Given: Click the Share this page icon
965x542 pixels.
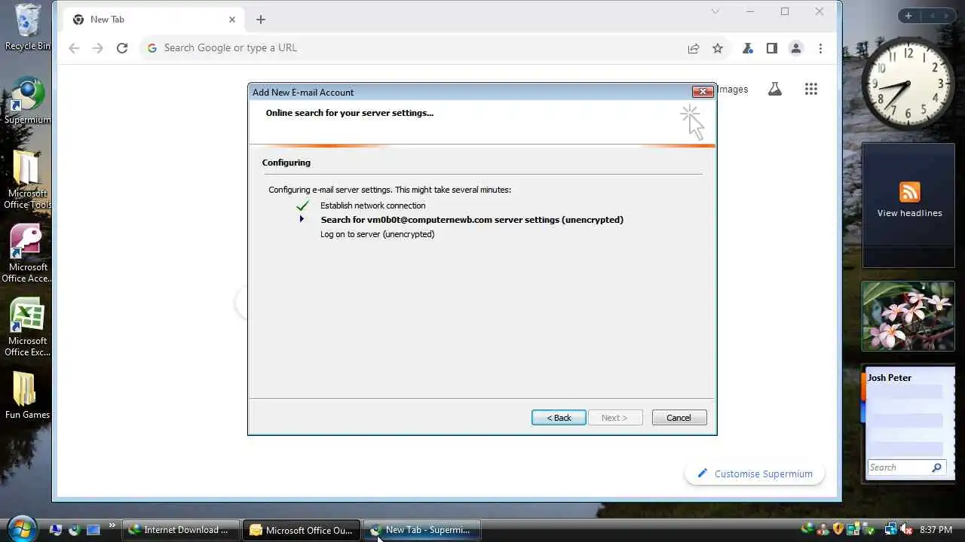Looking at the screenshot, I should (693, 48).
